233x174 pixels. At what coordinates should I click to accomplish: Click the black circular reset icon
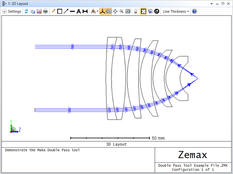(157, 11)
